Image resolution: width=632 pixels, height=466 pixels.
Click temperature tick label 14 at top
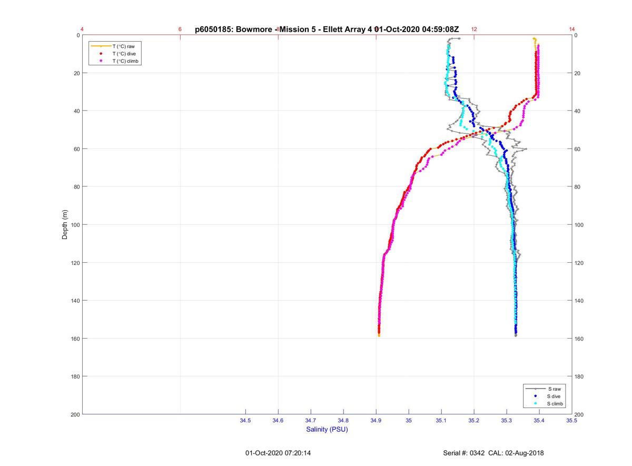[x=572, y=29]
